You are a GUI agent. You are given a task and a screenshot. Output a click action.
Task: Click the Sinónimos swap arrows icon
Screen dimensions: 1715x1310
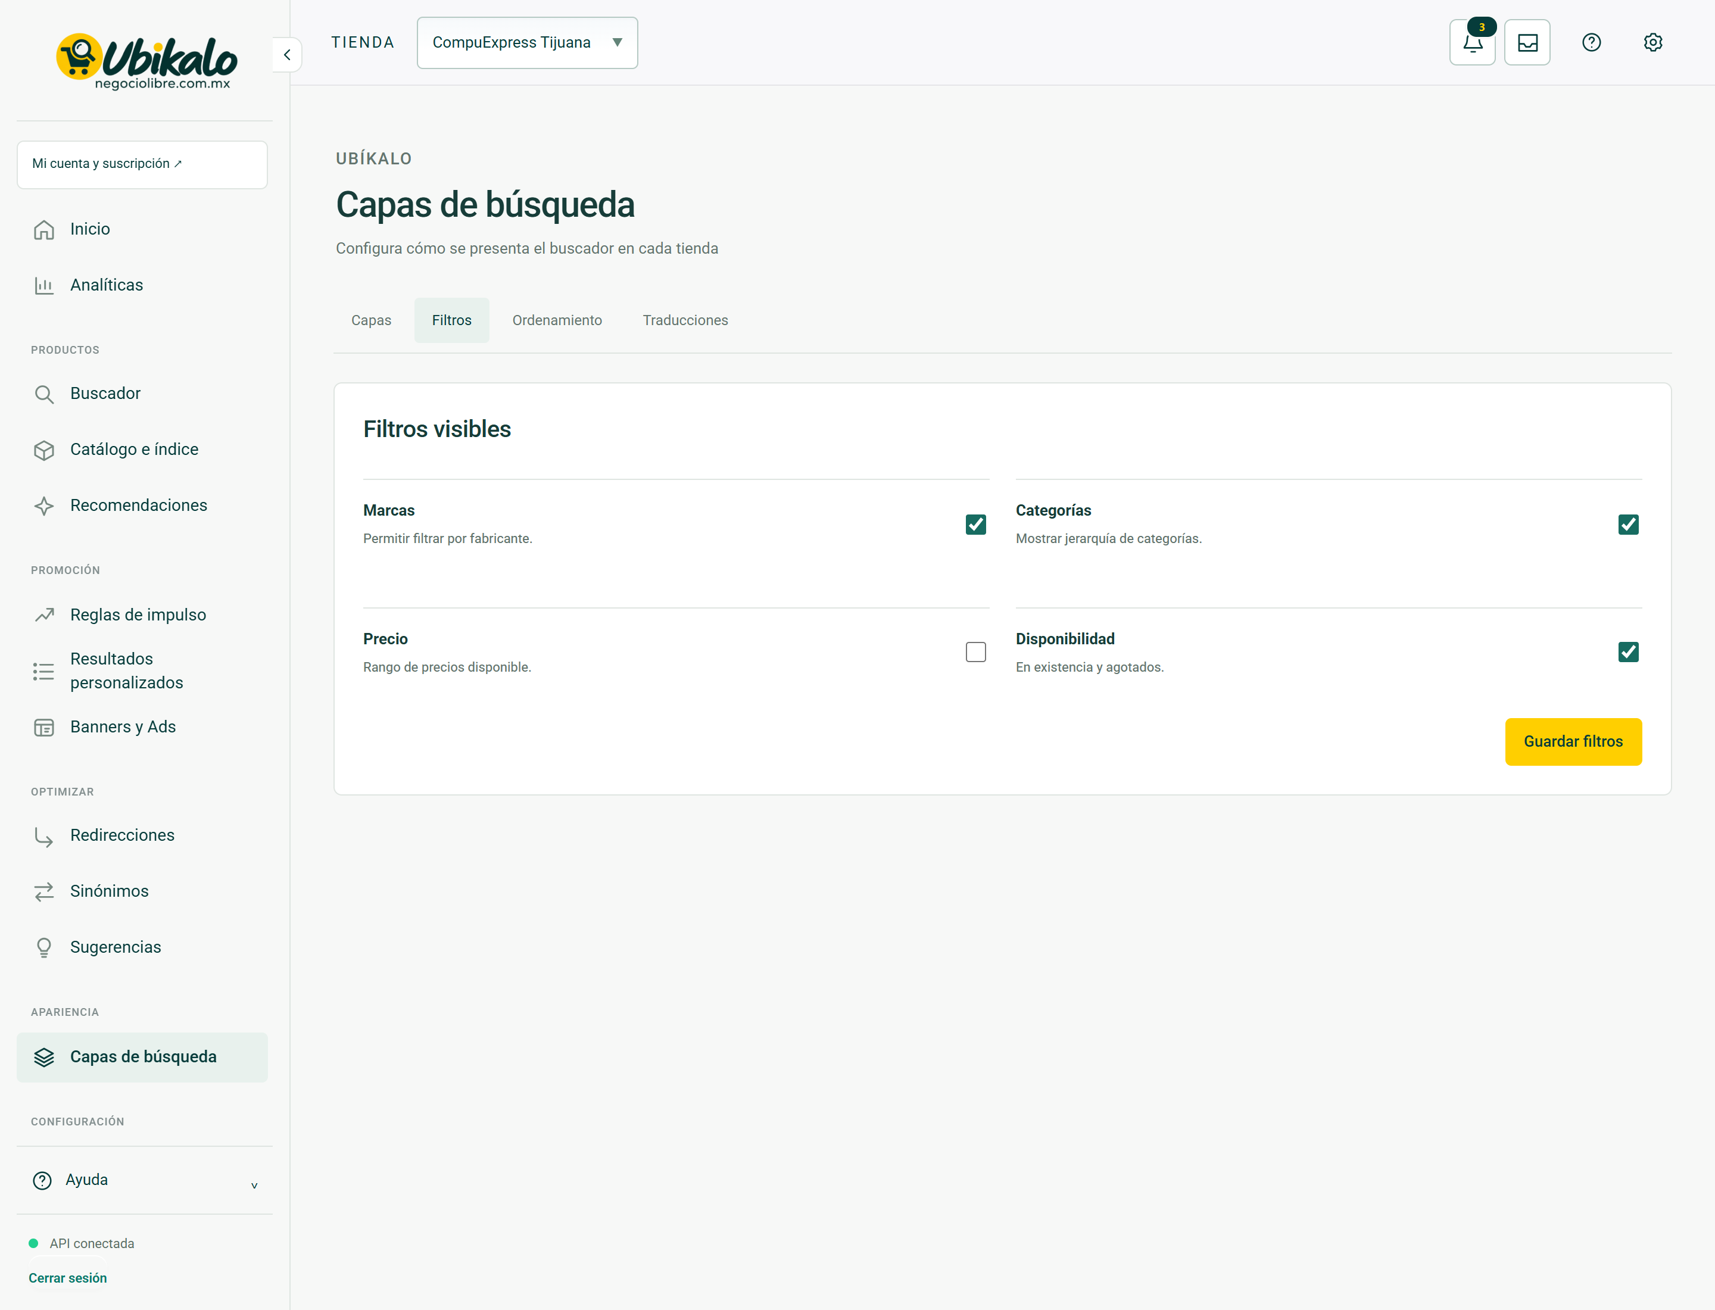click(x=43, y=891)
